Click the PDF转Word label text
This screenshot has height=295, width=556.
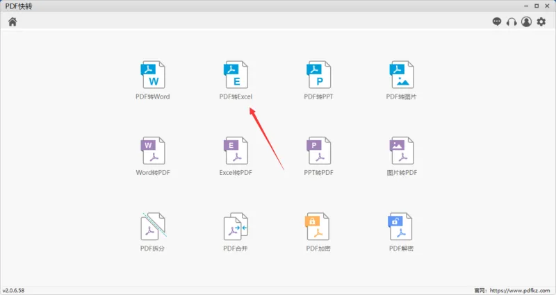(153, 96)
